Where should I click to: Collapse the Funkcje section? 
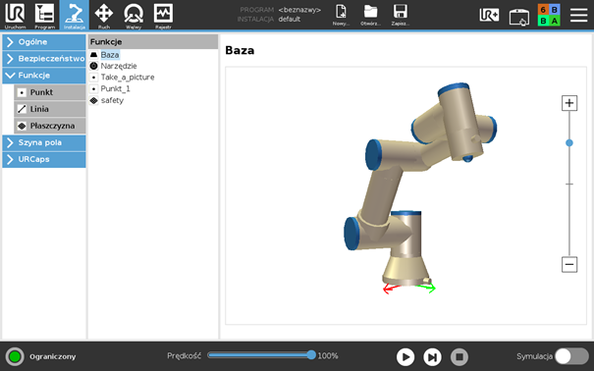44,76
